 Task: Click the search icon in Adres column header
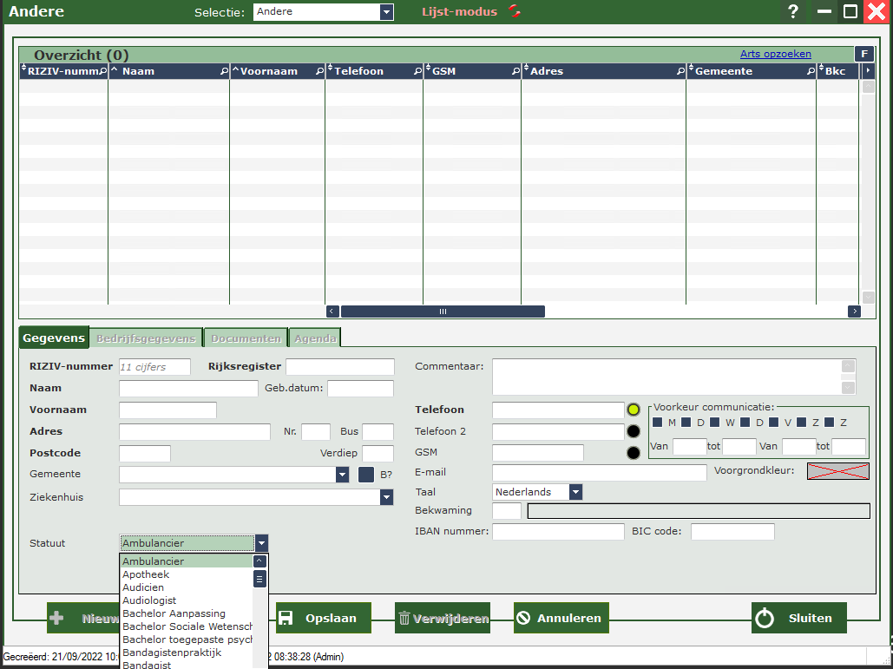(x=680, y=71)
